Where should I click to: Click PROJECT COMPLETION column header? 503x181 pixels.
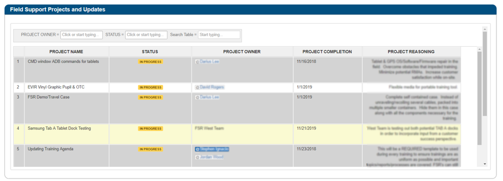pyautogui.click(x=327, y=52)
